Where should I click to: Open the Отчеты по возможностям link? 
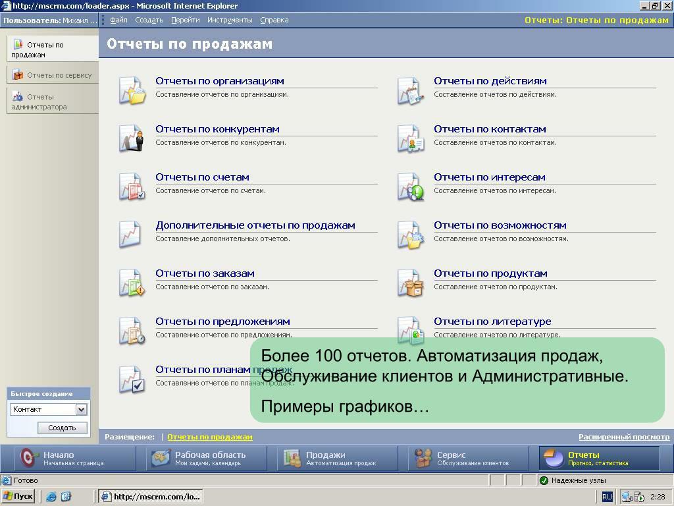coord(500,225)
